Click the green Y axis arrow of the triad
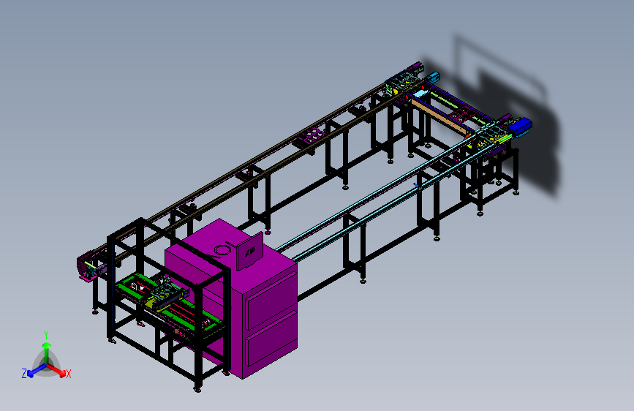 tap(47, 352)
